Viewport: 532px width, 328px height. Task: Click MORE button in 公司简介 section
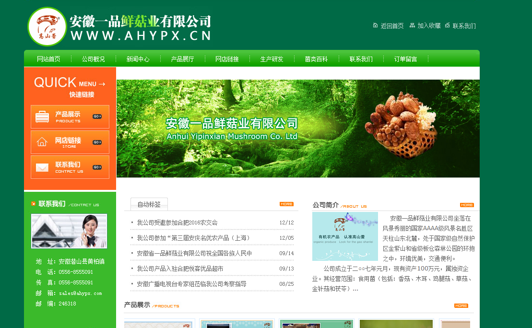467,205
